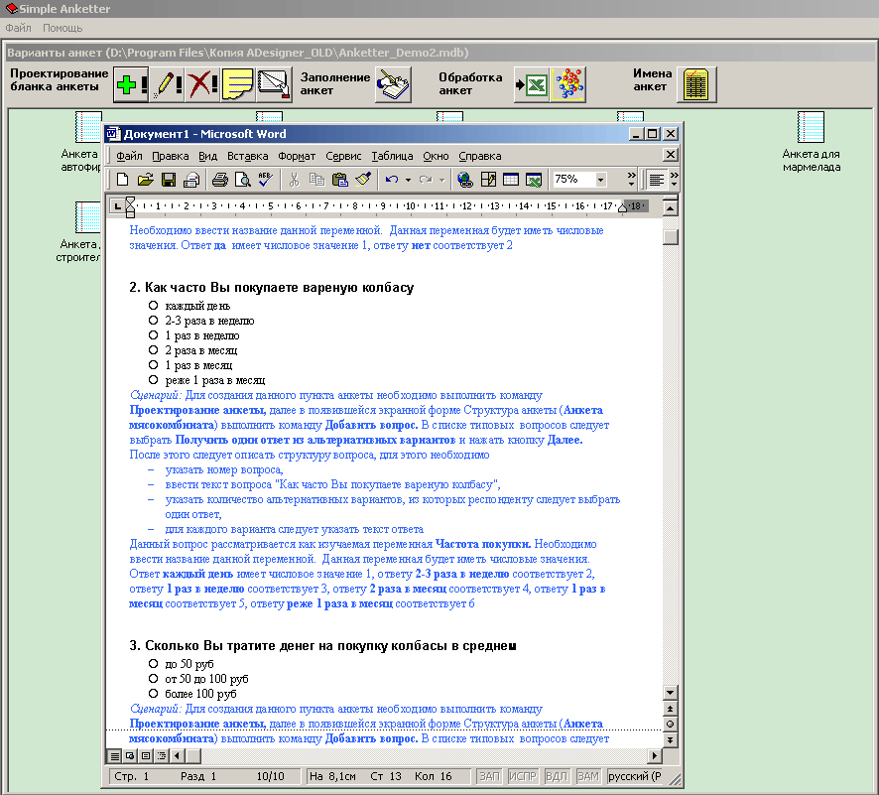879x795 pixels.
Task: Click the Format Painter brush icon
Action: pyautogui.click(x=363, y=180)
